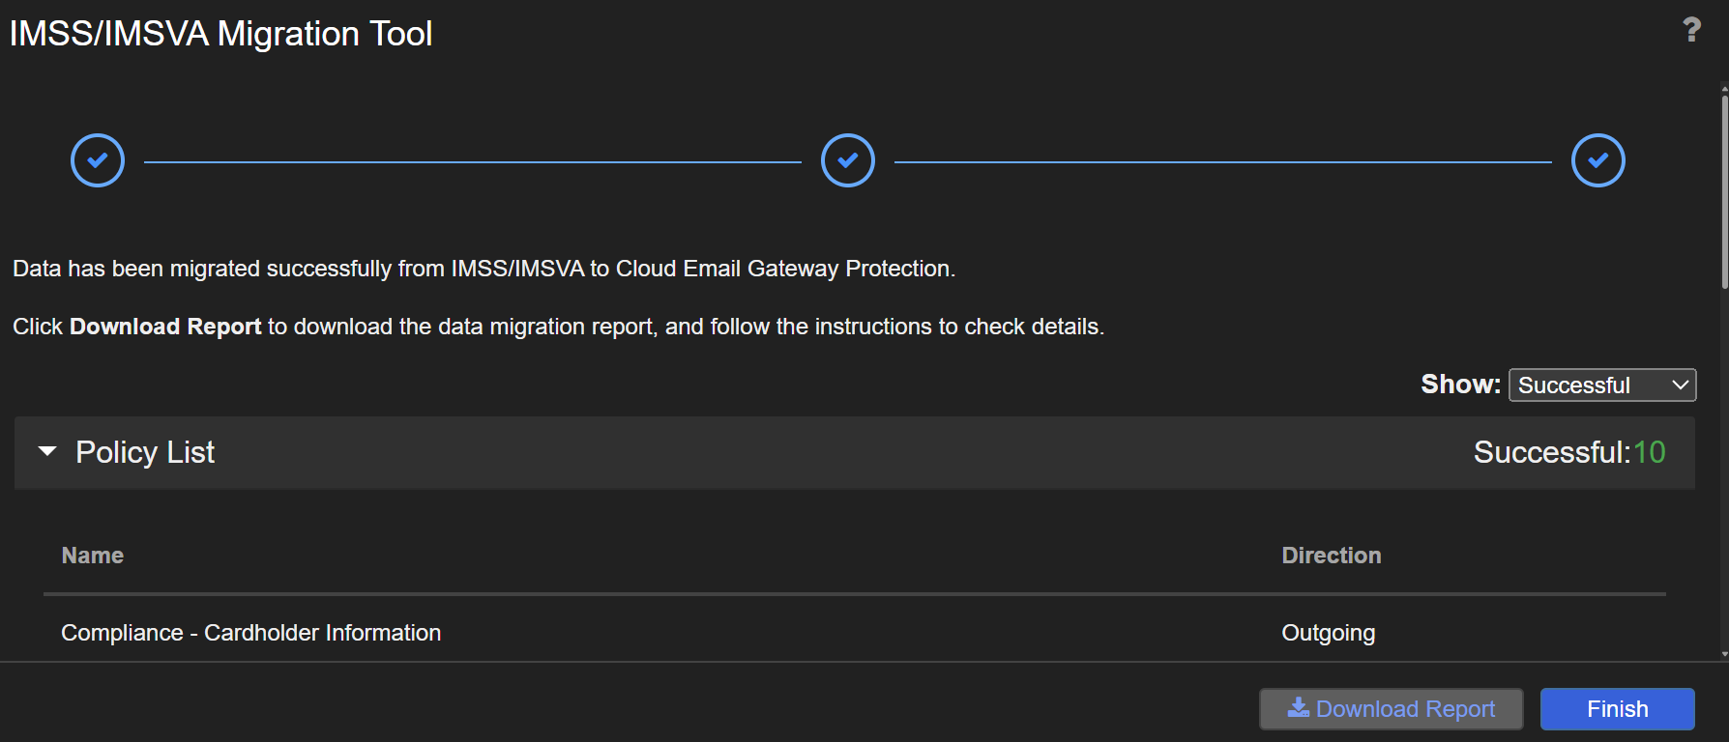Click the IMSS/IMSVA Migration Tool title

coord(220,34)
